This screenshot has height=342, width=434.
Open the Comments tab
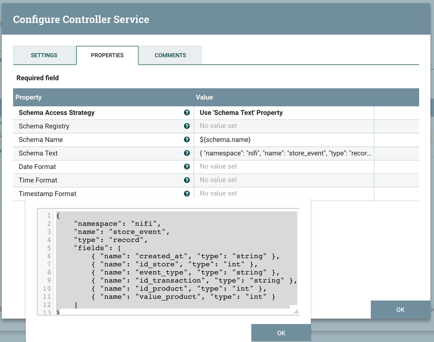tap(170, 55)
